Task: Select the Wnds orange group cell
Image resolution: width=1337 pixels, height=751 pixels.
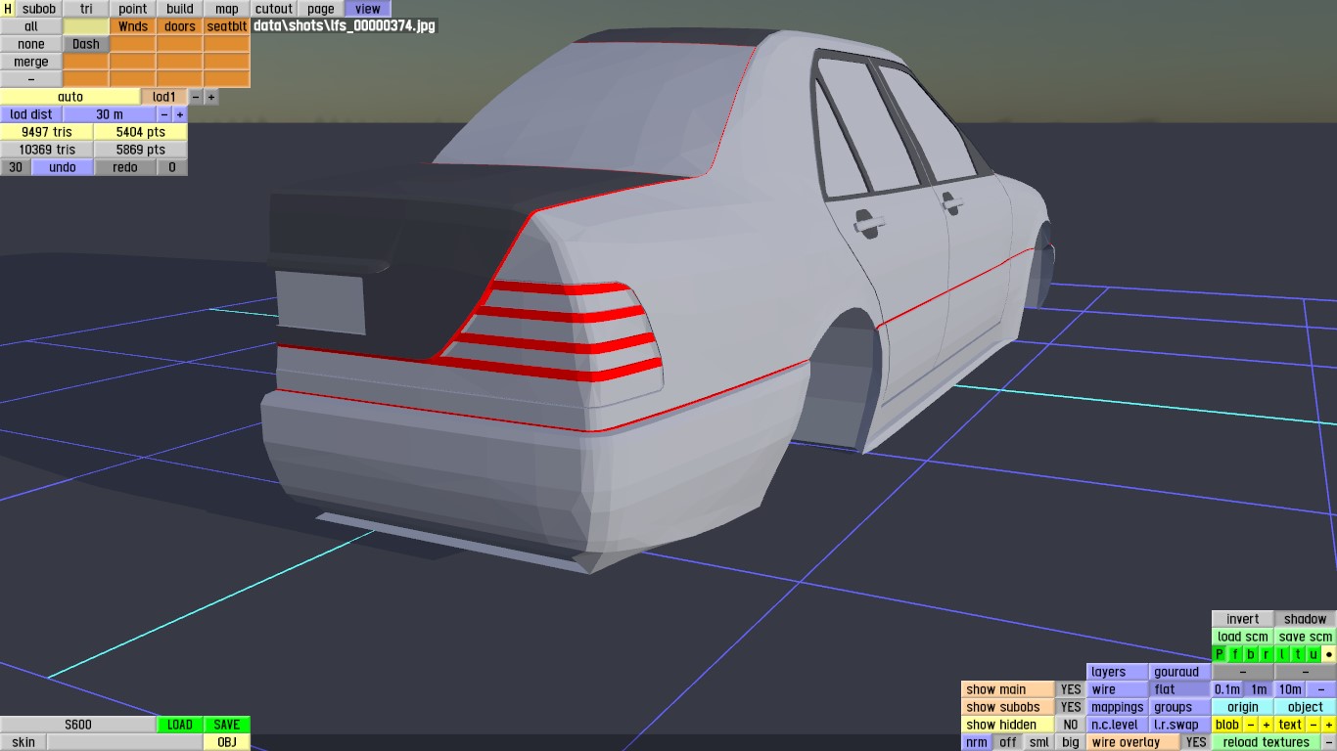Action: pos(133,26)
